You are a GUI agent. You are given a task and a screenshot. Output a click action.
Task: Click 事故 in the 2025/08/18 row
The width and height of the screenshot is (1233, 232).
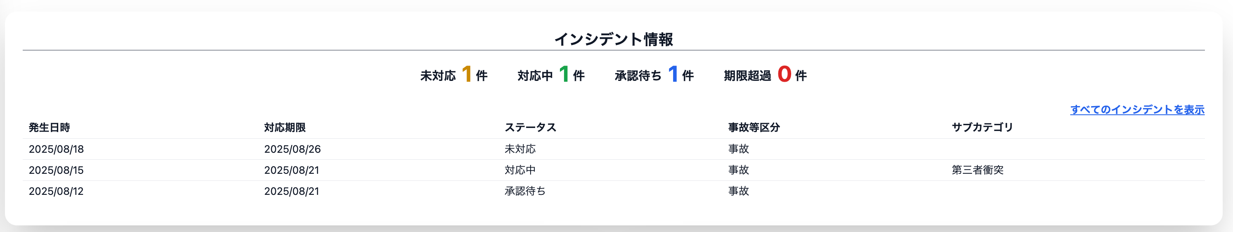coord(739,149)
